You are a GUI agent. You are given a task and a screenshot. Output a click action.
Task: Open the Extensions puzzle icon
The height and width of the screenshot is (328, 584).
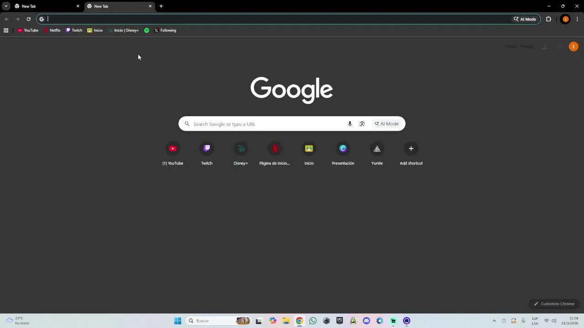coord(548,19)
